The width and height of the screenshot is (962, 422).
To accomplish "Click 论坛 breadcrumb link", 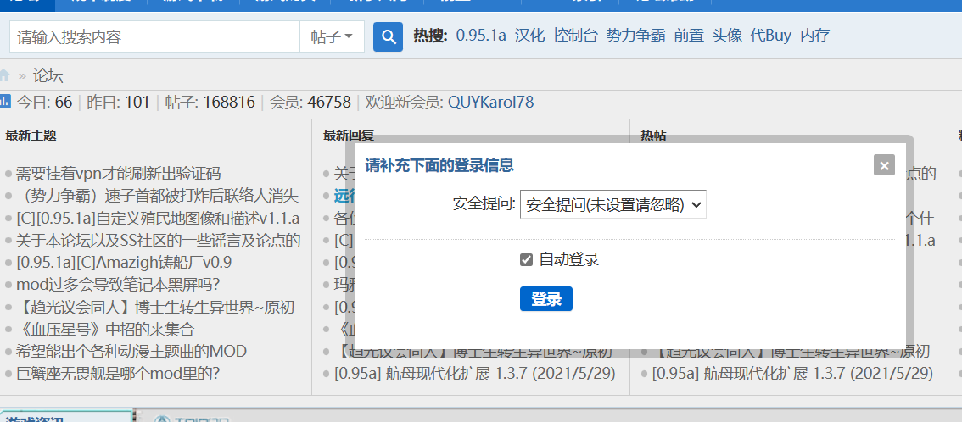I will (x=48, y=76).
